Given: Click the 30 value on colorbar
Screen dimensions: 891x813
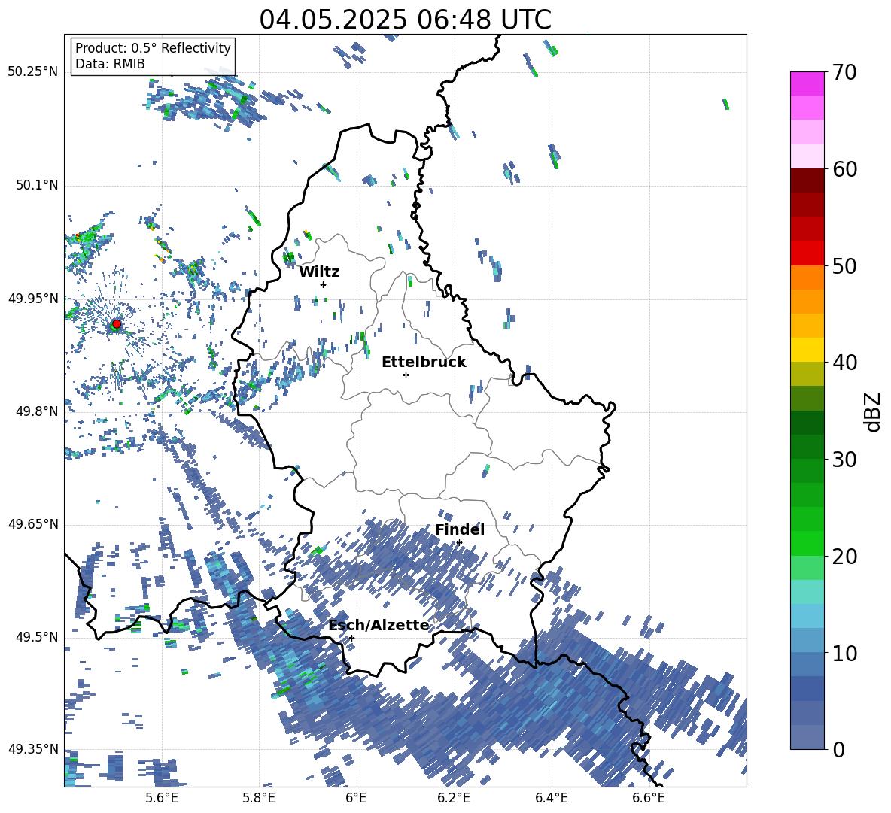Looking at the screenshot, I should point(844,460).
